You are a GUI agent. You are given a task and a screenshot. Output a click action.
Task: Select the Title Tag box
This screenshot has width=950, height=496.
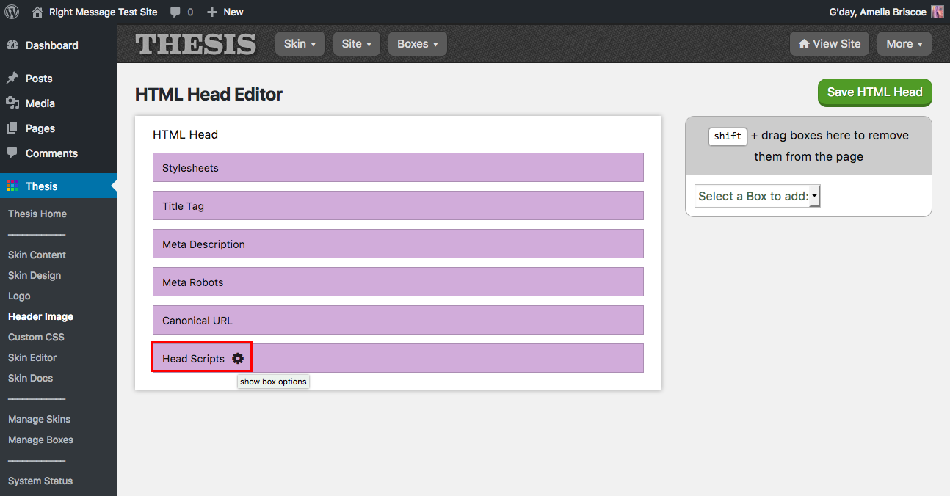coord(398,205)
